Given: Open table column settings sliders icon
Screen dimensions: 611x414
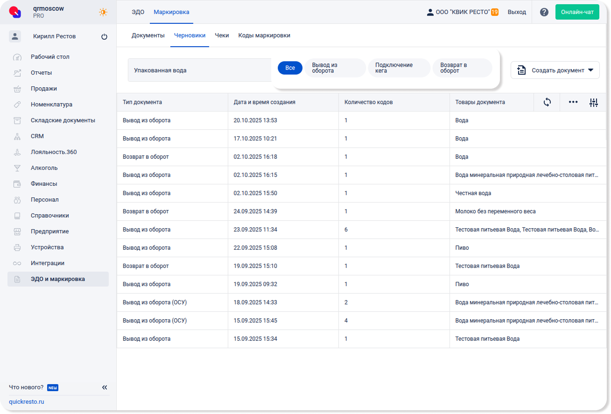Looking at the screenshot, I should [593, 103].
